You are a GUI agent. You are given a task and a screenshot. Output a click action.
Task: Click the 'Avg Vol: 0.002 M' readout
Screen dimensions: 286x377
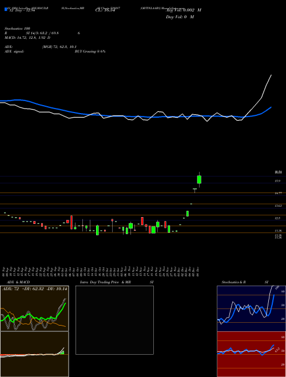[184, 10]
